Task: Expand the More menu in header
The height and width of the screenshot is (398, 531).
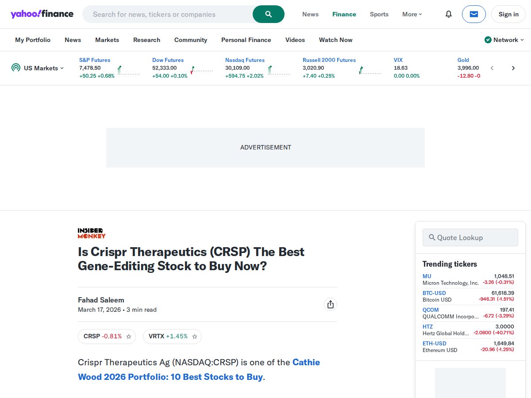Action: click(412, 14)
